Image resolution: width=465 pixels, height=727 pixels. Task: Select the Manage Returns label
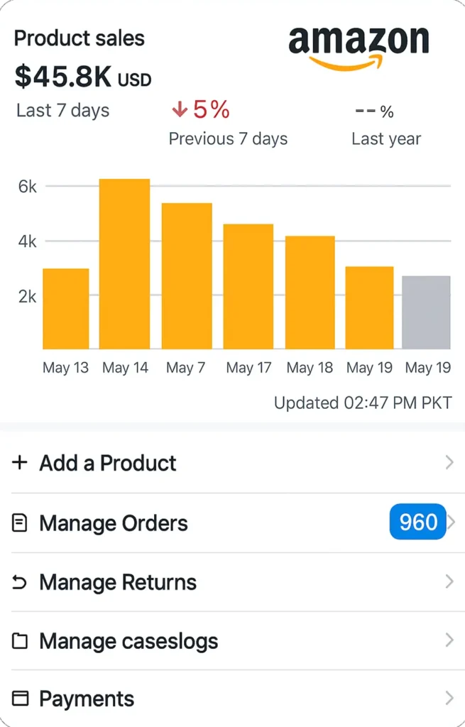(118, 582)
